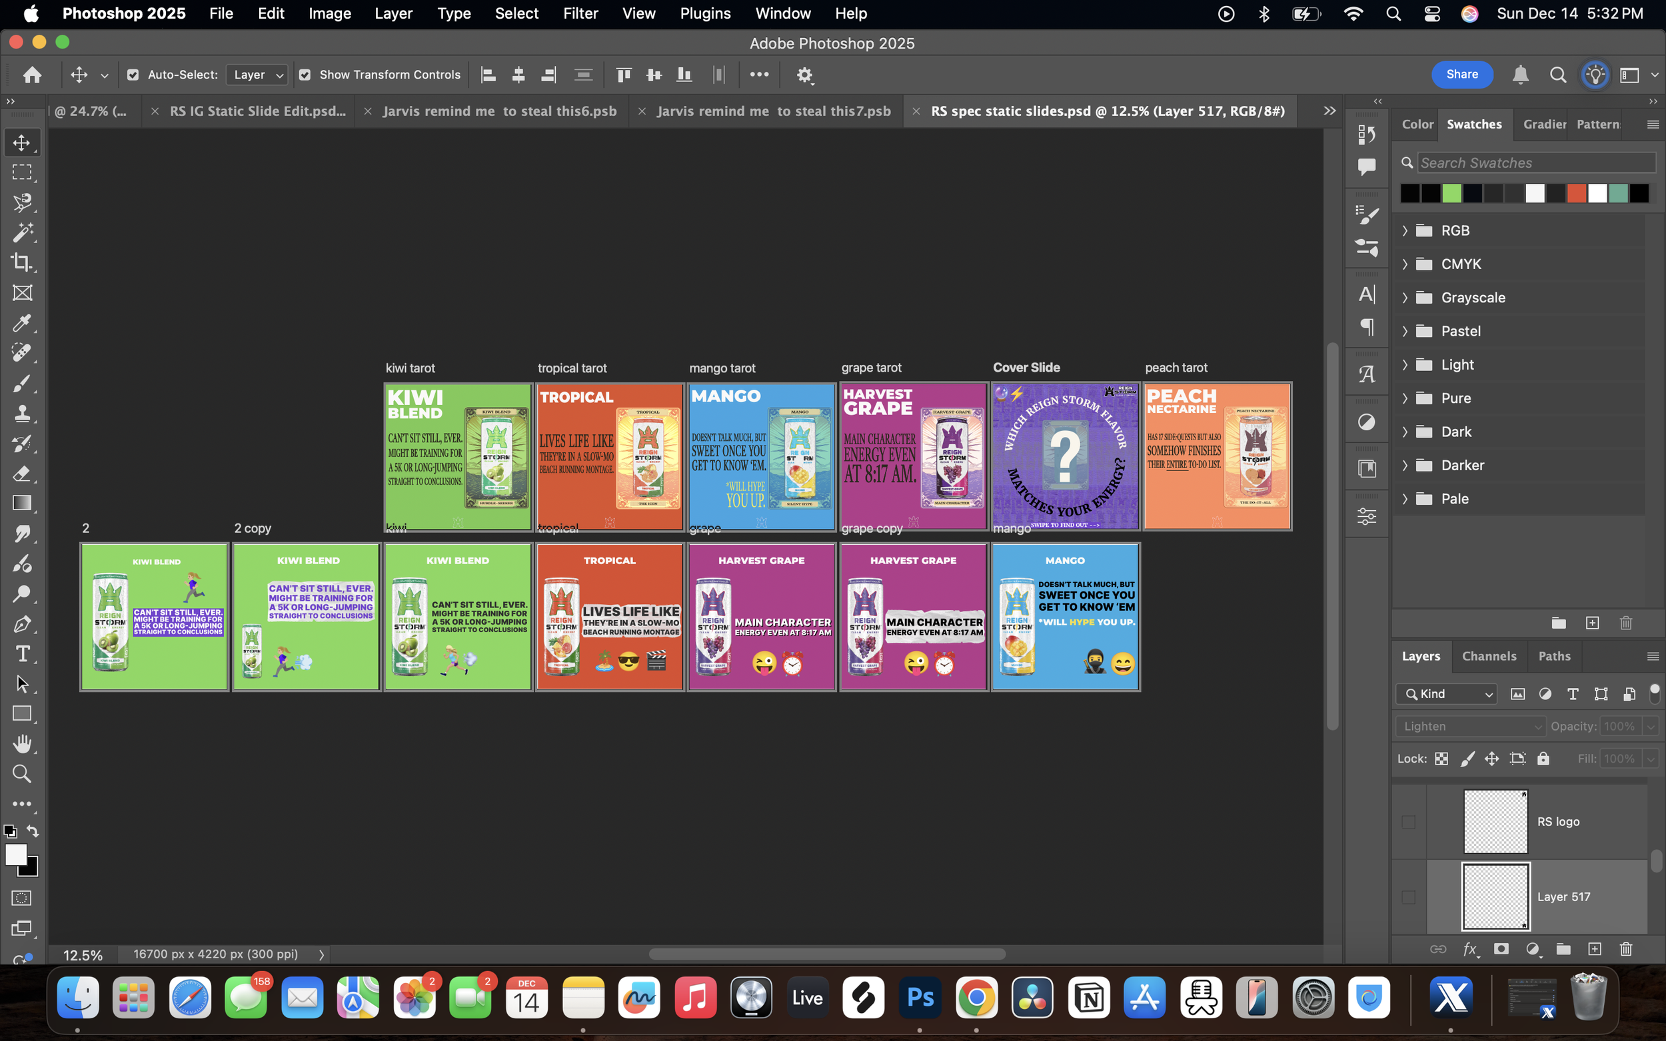Screen dimensions: 1666x1041
Task: Select the Zoom tool
Action: pos(22,774)
